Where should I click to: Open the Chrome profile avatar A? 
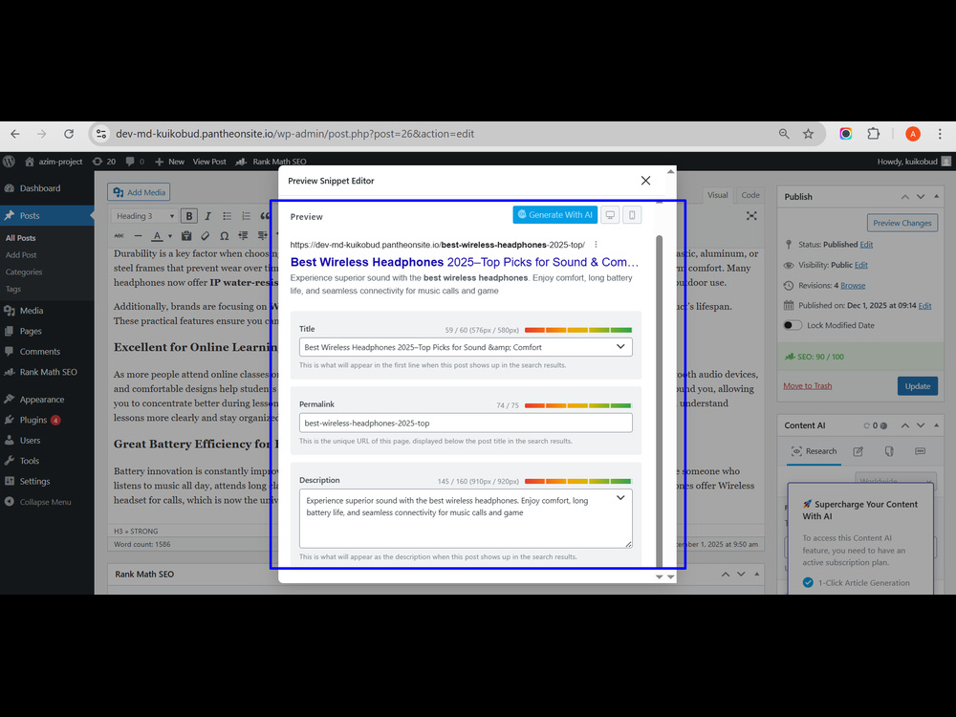click(x=912, y=134)
